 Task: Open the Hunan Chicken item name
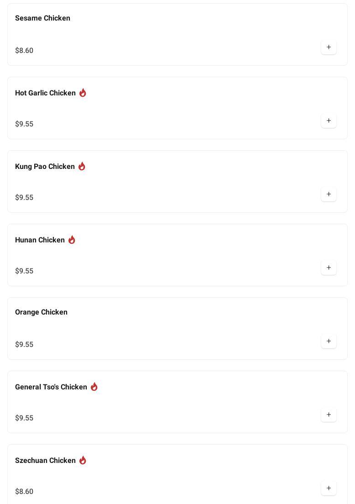click(x=40, y=240)
